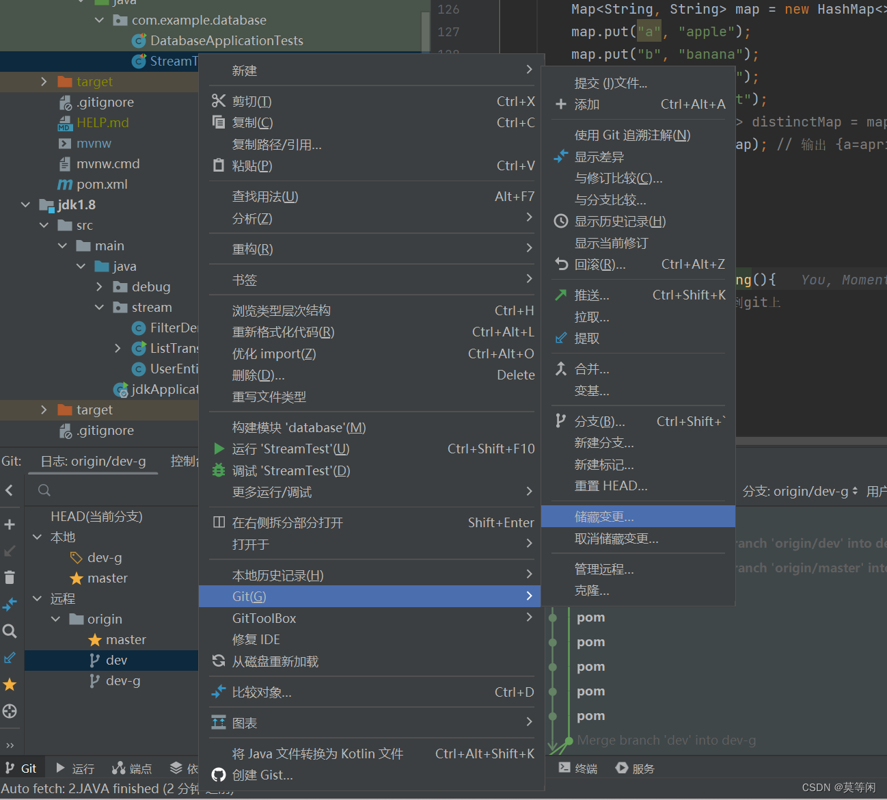Switch to the 日志: origin/dev-g tab

click(93, 461)
